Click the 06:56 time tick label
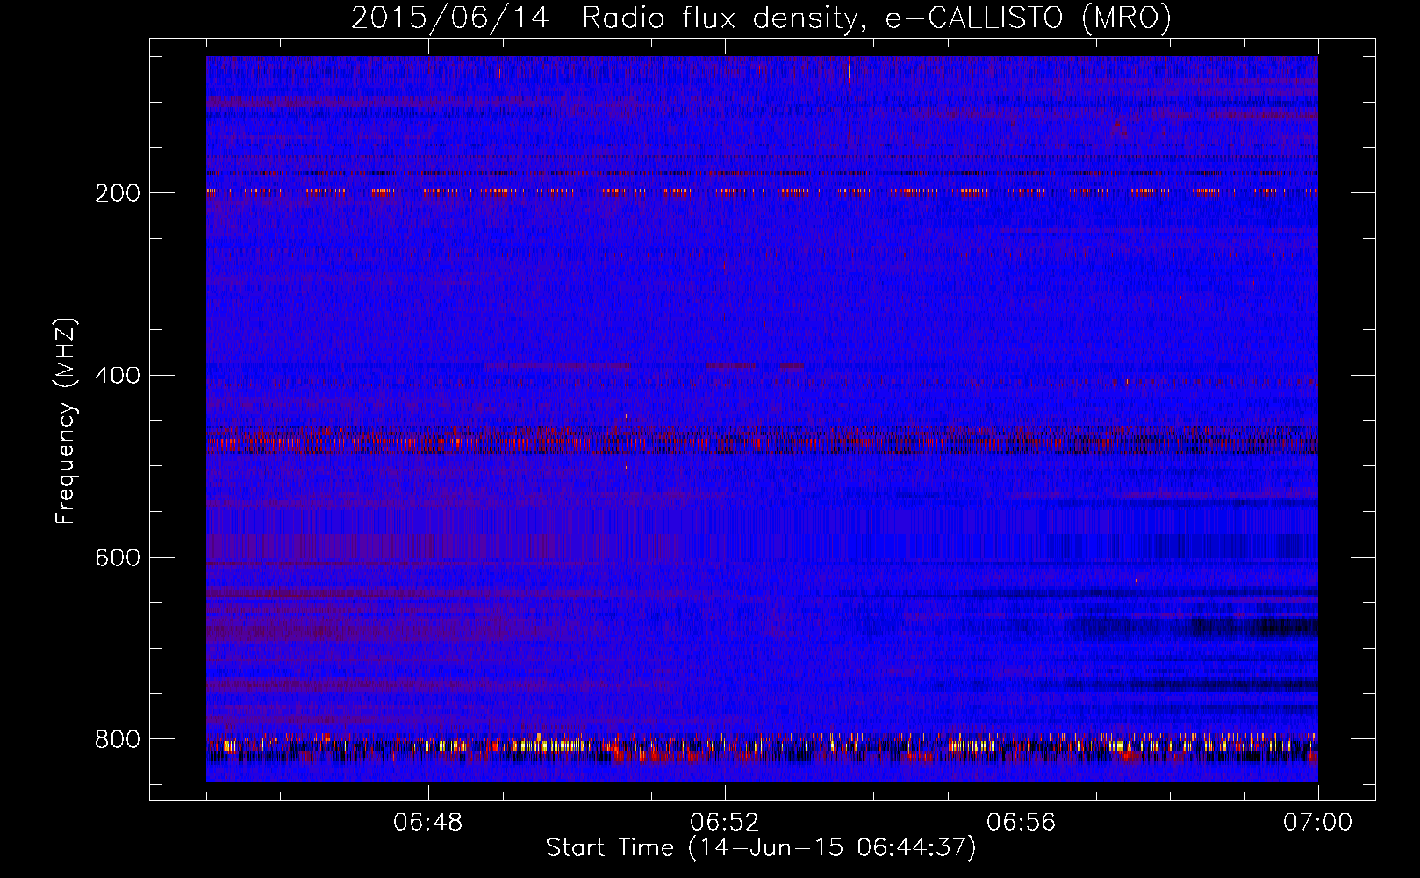The height and width of the screenshot is (878, 1420). pos(1022,823)
